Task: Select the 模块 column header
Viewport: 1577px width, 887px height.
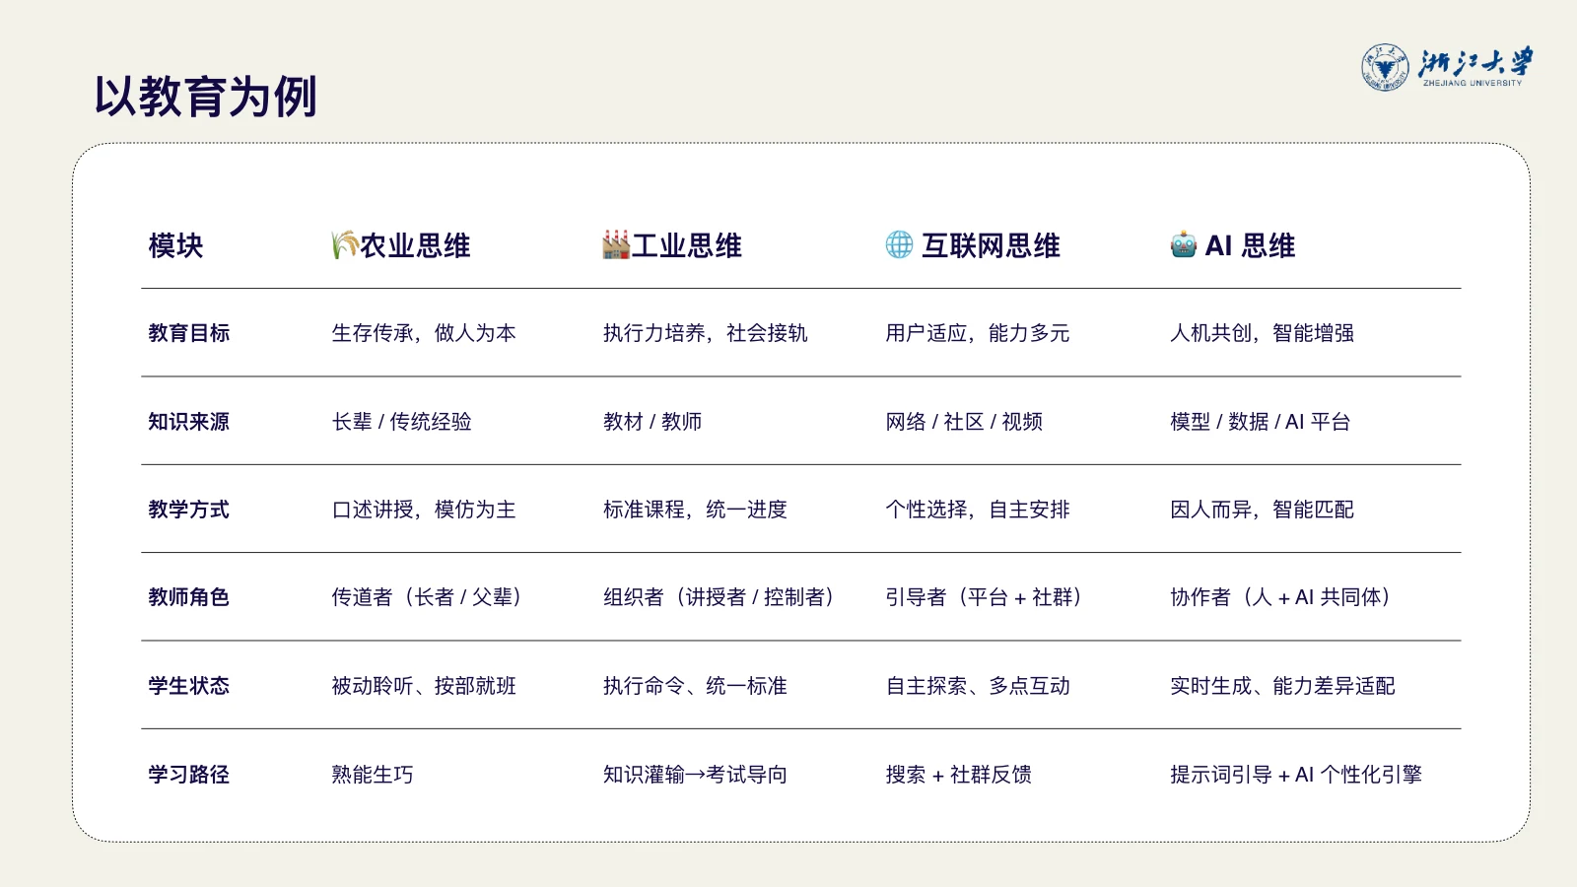Action: 175,245
